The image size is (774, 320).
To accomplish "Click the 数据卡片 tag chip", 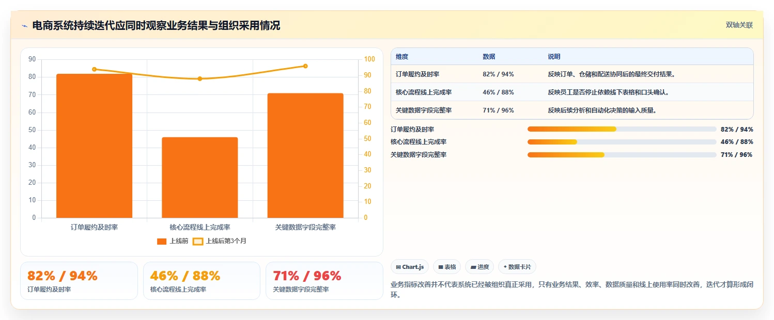I will [x=517, y=267].
